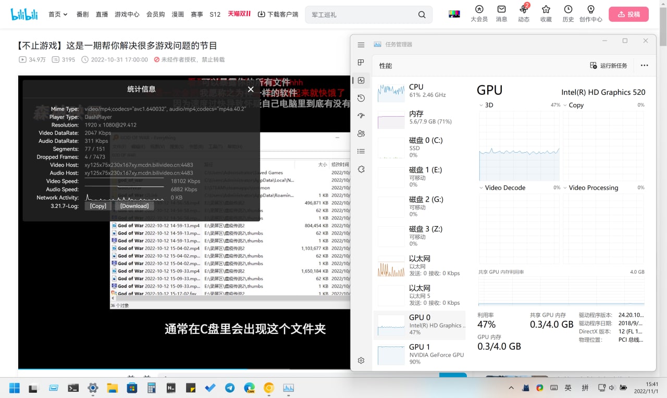Click the bilibili search magnifier icon
Image resolution: width=667 pixels, height=398 pixels.
(422, 15)
